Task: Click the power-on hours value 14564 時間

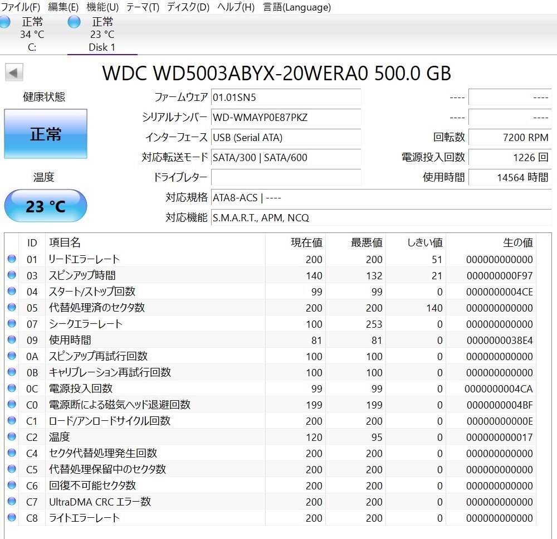Action: (x=510, y=177)
